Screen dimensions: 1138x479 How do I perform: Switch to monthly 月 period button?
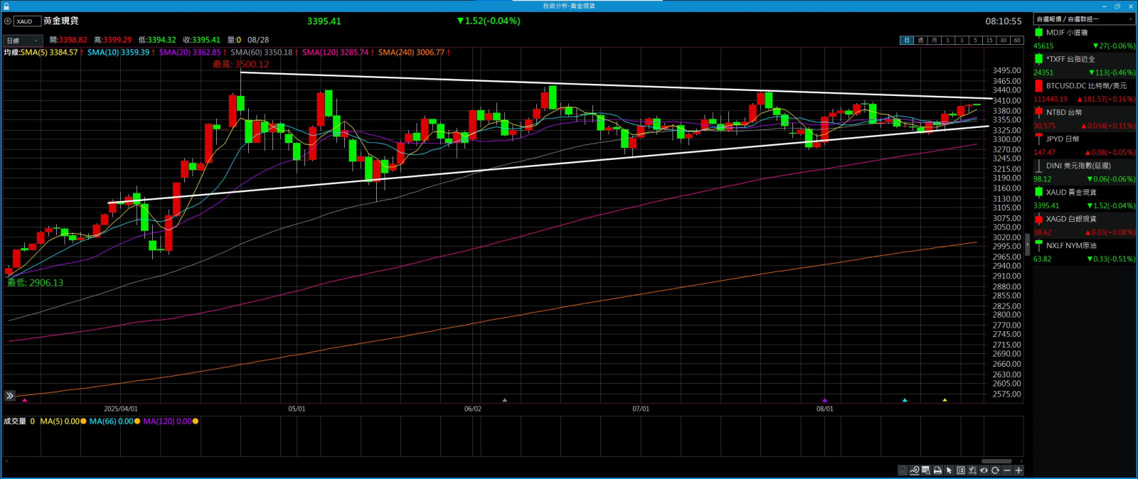pyautogui.click(x=934, y=41)
